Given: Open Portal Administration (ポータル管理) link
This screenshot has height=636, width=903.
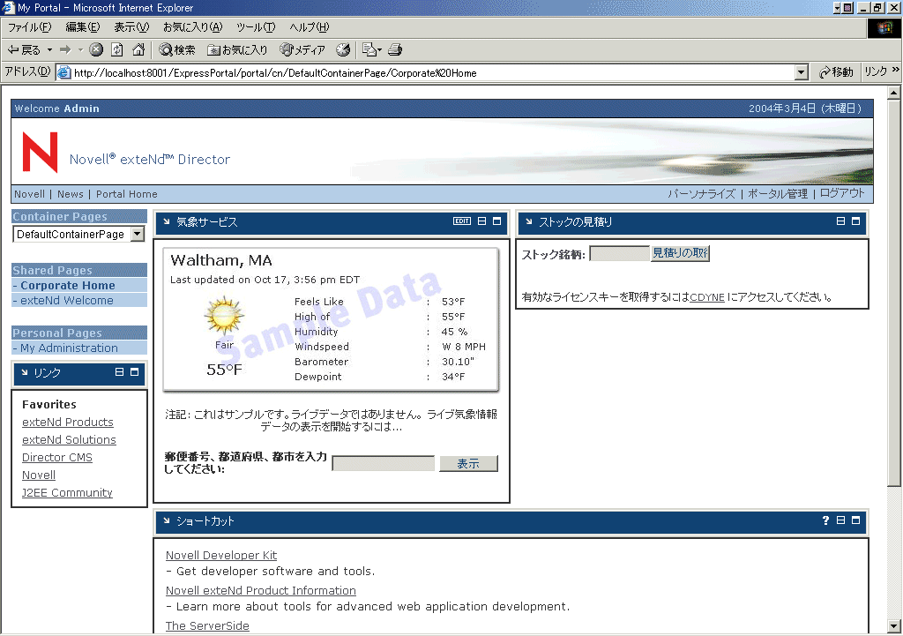Looking at the screenshot, I should tap(778, 193).
